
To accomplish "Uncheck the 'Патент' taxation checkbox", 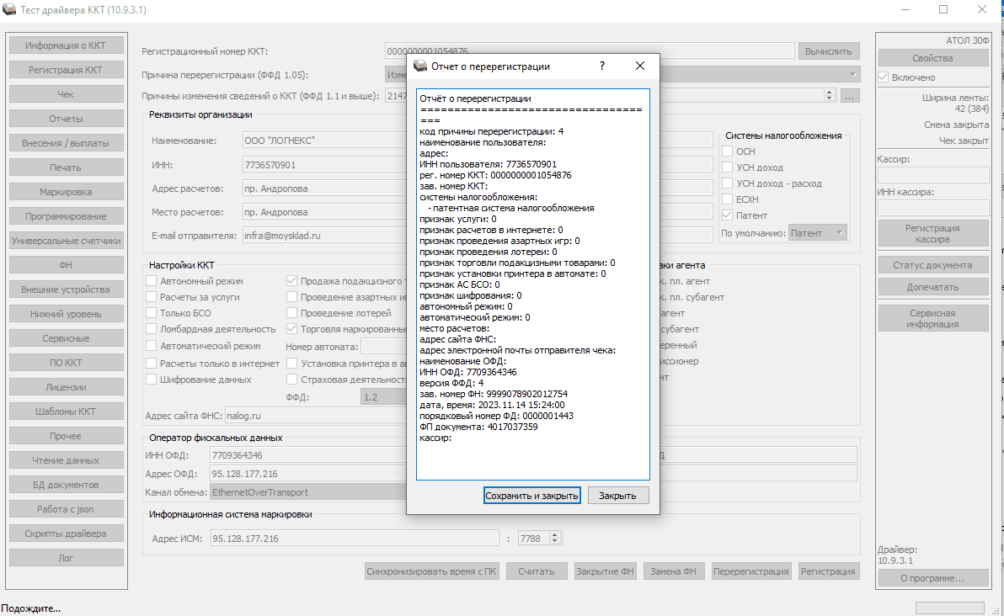I will pyautogui.click(x=728, y=215).
